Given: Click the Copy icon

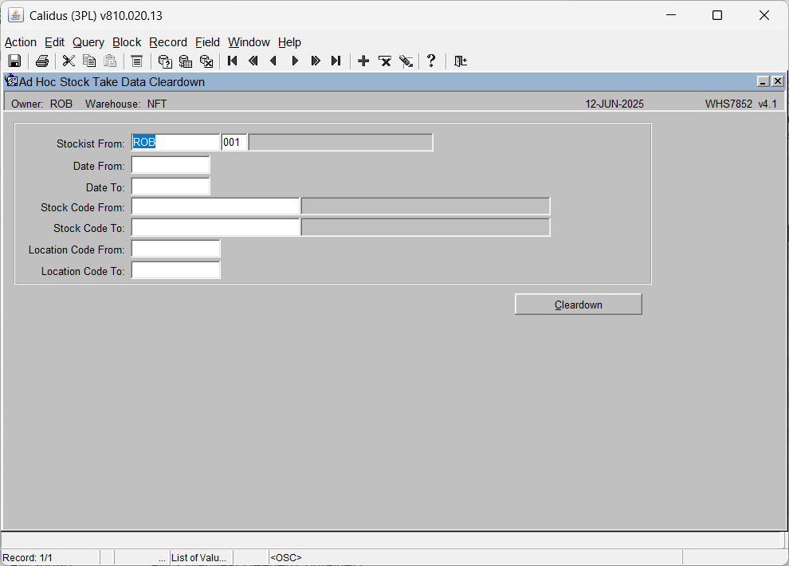Looking at the screenshot, I should 89,61.
